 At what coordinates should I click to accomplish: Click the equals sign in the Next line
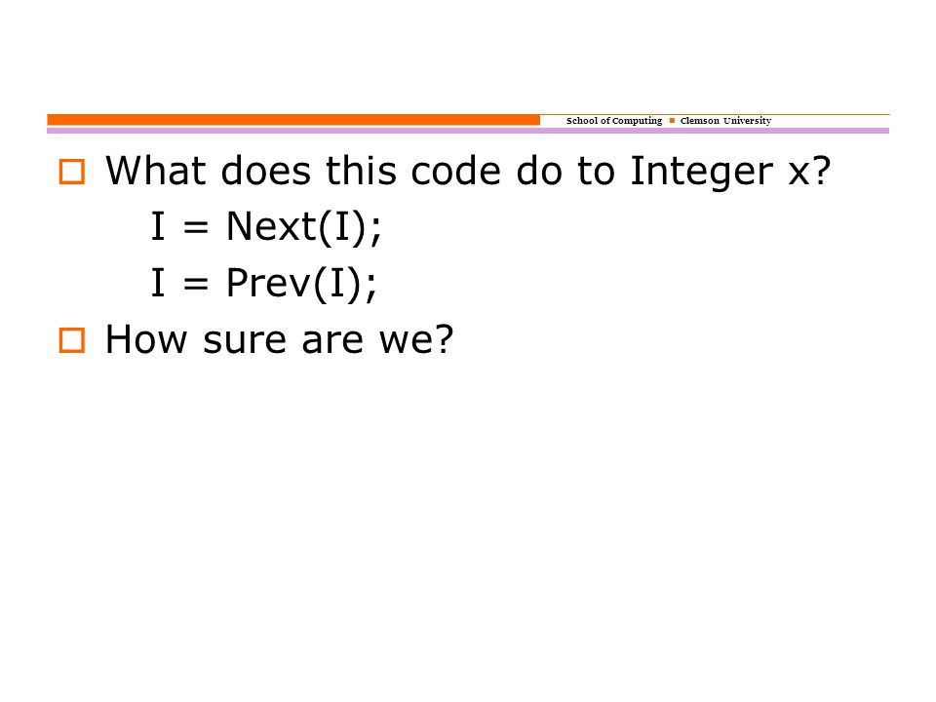coord(196,228)
